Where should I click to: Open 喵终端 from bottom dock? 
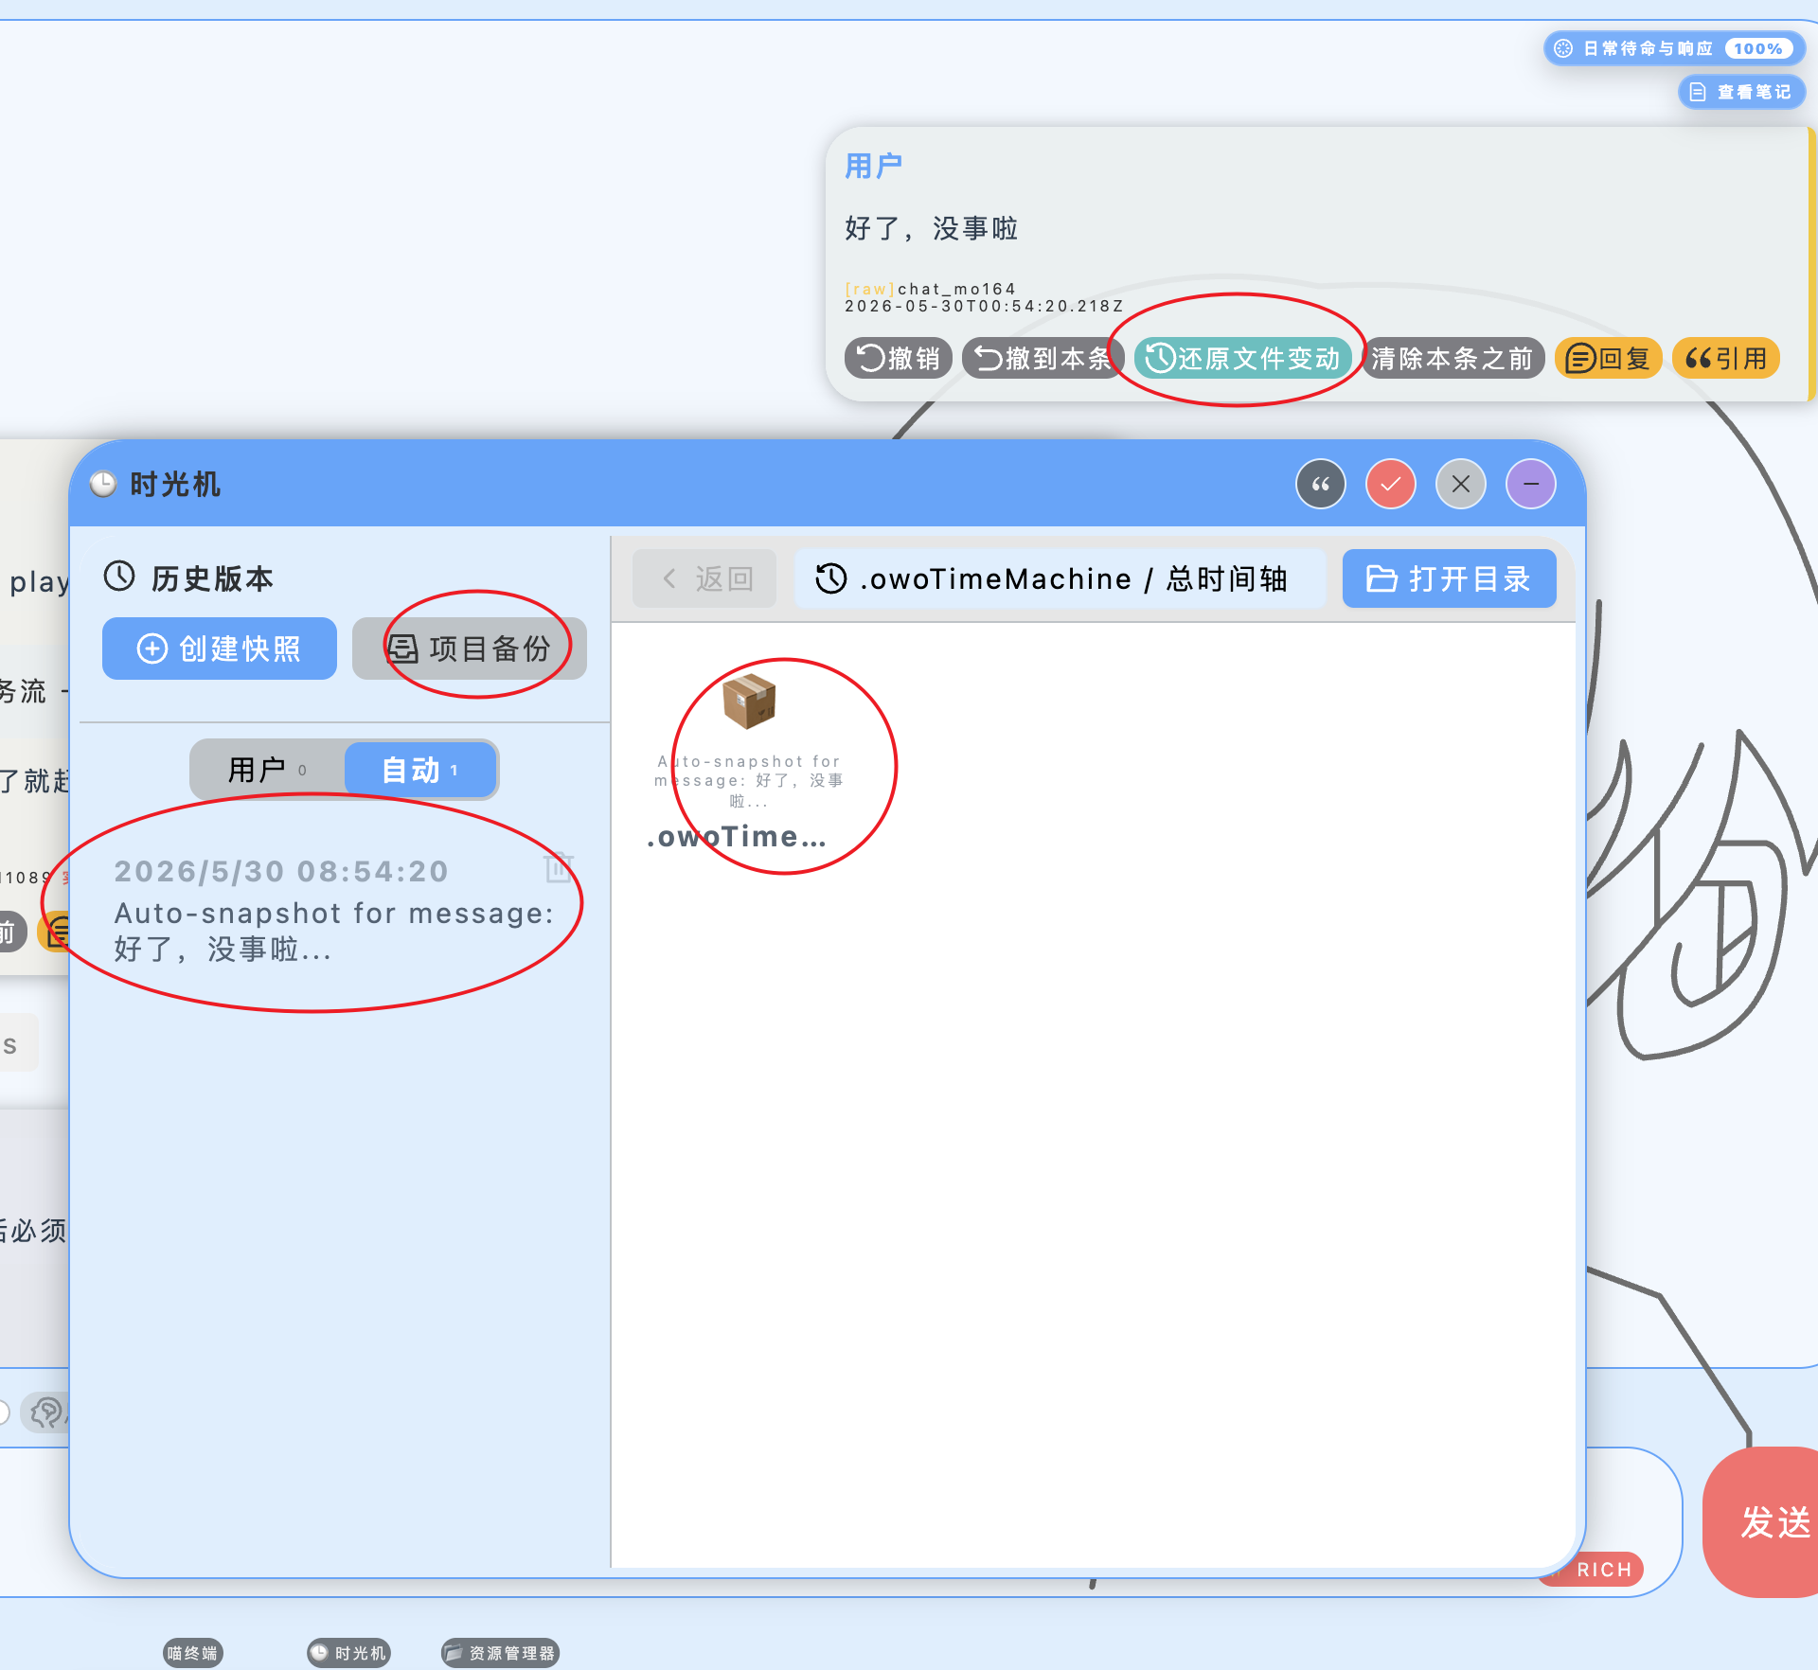point(193,1652)
